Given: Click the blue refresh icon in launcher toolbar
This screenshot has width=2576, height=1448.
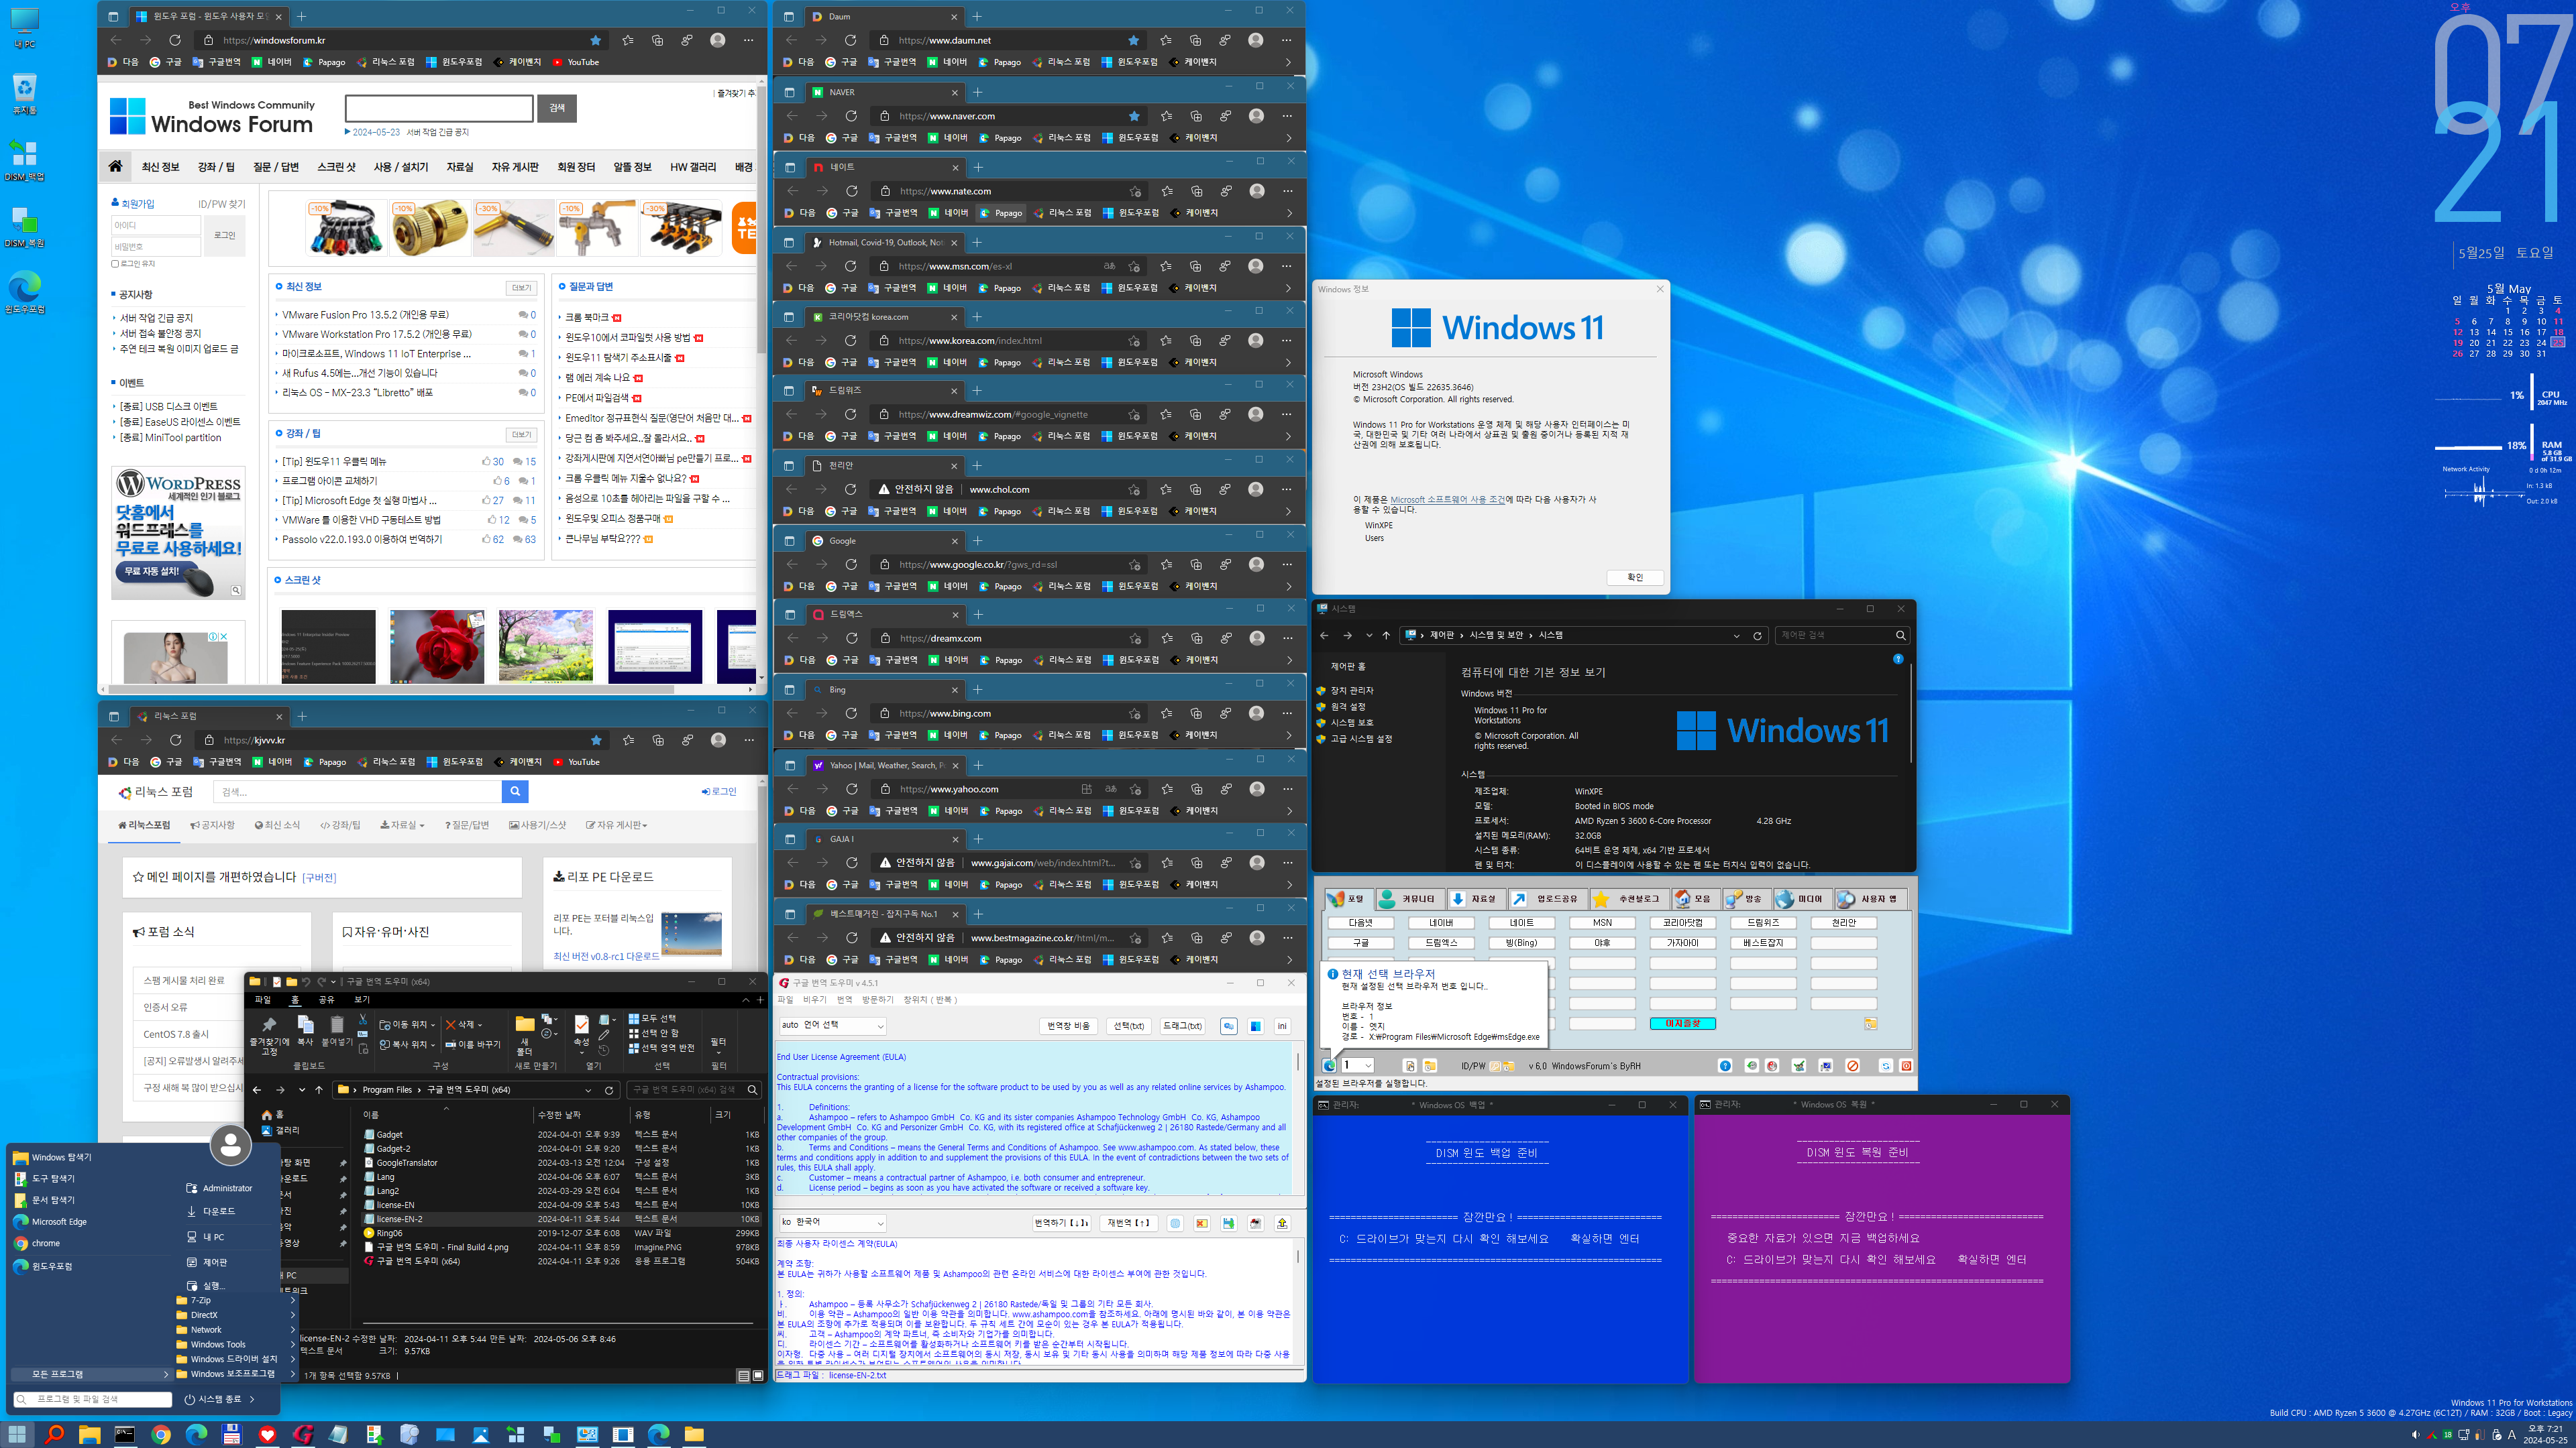Looking at the screenshot, I should 1885,1065.
